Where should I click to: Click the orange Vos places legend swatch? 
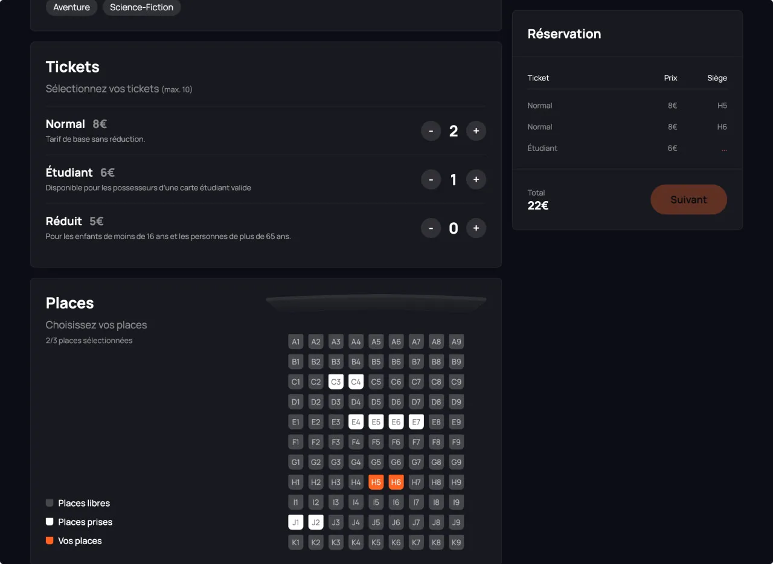(49, 540)
